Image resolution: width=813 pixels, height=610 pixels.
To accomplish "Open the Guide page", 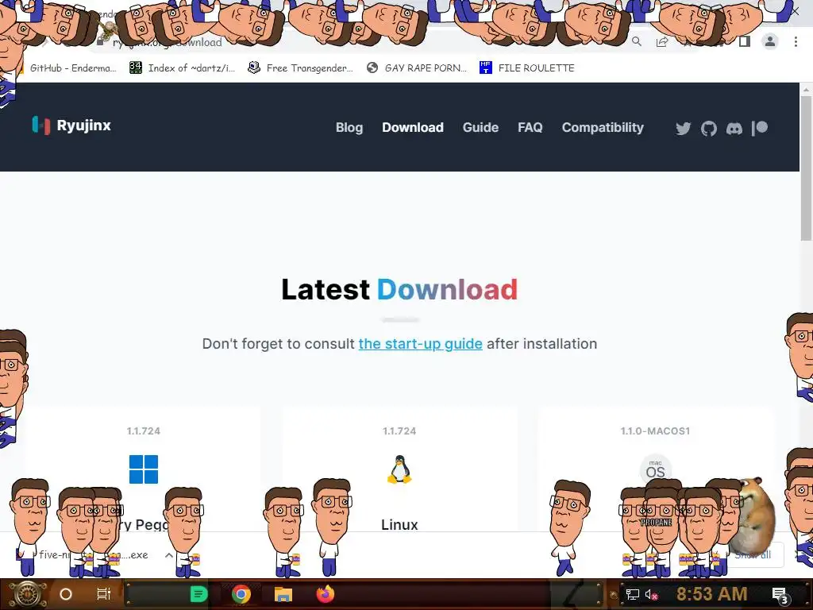I will point(480,128).
